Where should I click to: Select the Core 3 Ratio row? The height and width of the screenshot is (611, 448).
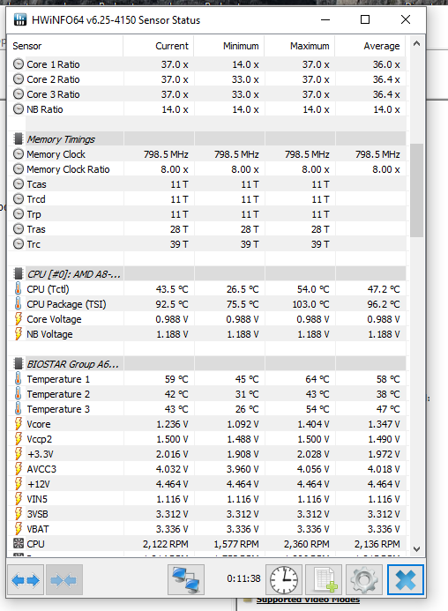206,94
